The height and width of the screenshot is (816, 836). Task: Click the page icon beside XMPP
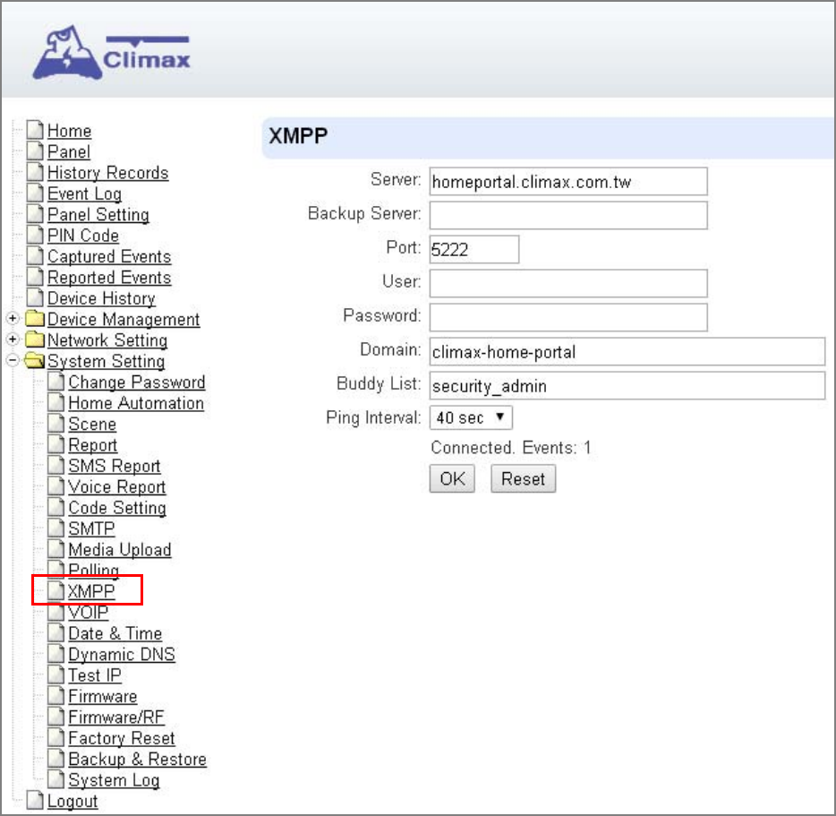click(x=56, y=591)
